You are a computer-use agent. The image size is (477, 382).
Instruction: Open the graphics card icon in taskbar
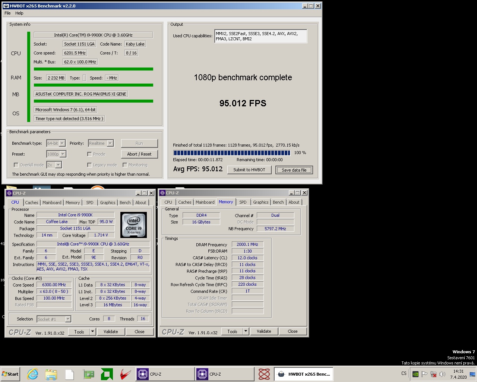click(88, 374)
